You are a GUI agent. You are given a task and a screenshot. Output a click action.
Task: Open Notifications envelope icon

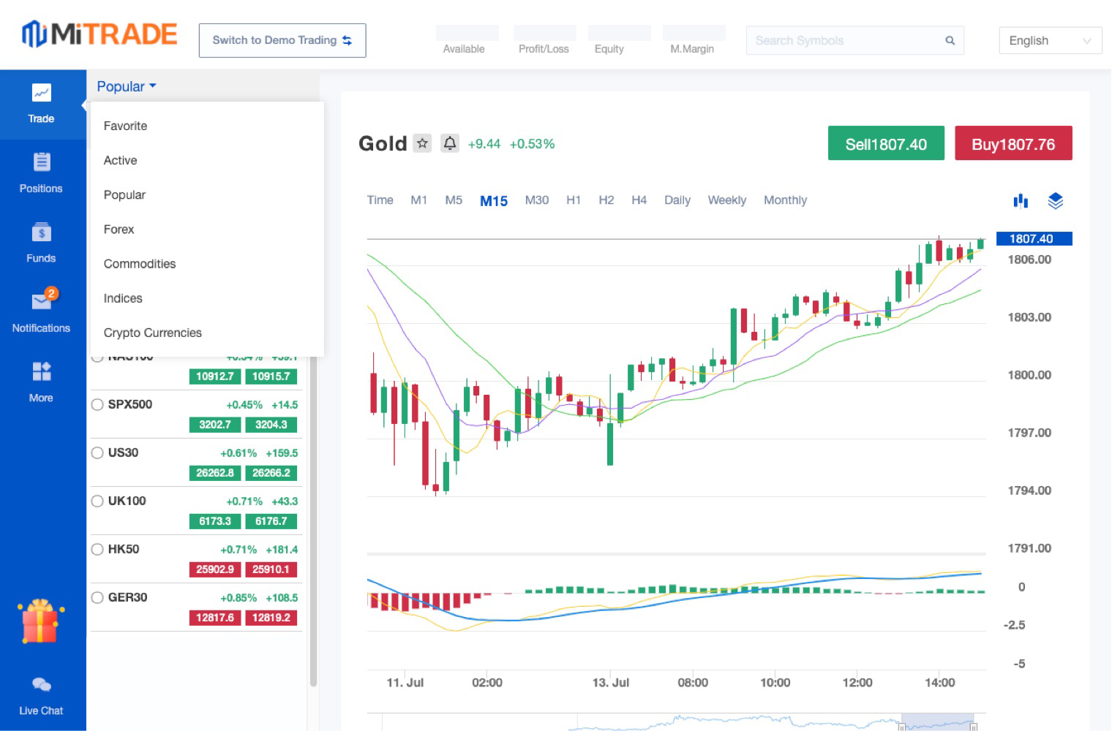click(42, 301)
